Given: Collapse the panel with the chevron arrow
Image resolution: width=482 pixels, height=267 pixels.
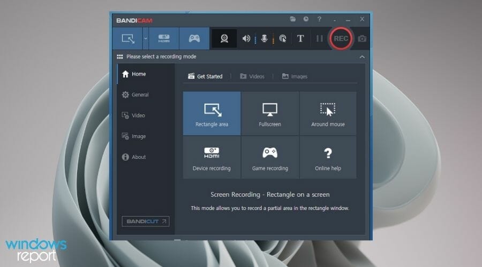Looking at the screenshot, I should click(362, 57).
